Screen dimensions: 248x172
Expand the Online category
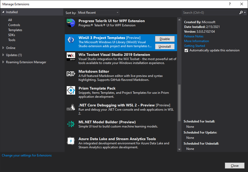(x=3, y=48)
